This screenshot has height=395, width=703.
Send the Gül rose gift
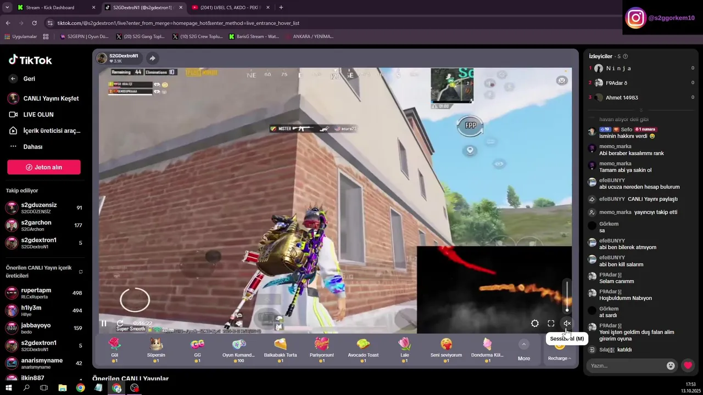[114, 351]
